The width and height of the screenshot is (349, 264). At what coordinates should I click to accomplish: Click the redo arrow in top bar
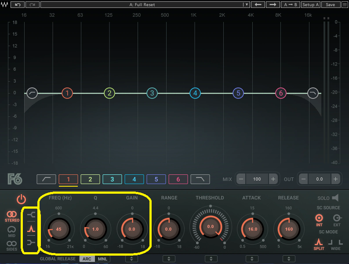click(x=33, y=4)
